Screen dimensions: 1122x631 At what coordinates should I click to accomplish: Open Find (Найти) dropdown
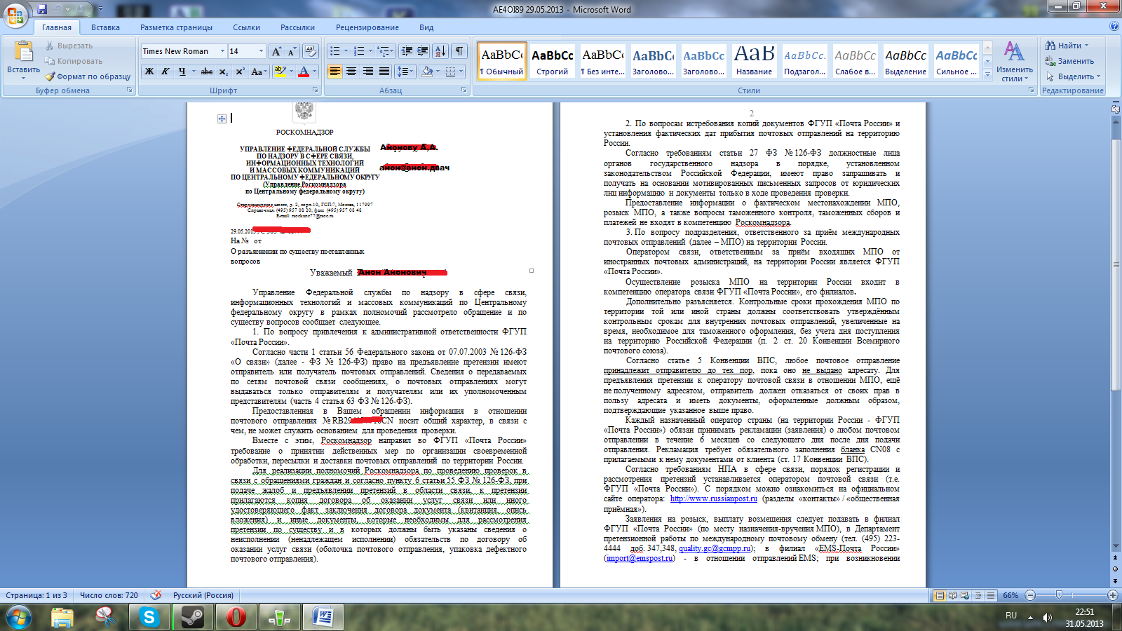click(1067, 46)
